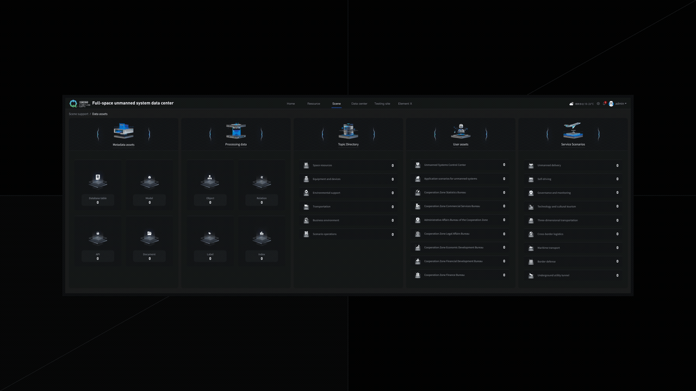Open the Data center tab
This screenshot has height=391, width=696.
pos(359,104)
